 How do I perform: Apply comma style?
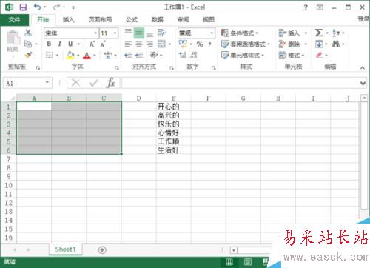[210, 44]
